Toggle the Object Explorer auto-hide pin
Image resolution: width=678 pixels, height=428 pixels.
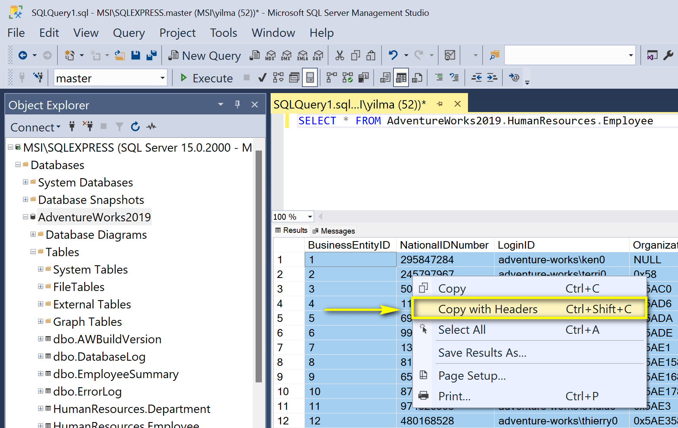237,104
